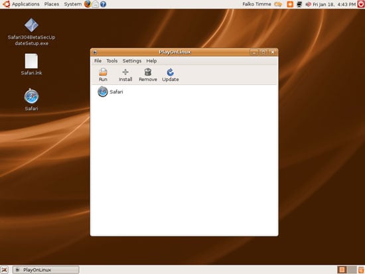Open the help icon in top panel
365x274 pixels.
103,4
